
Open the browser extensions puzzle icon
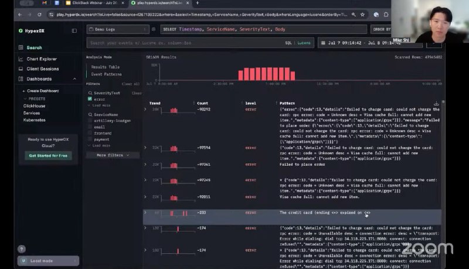(x=386, y=14)
